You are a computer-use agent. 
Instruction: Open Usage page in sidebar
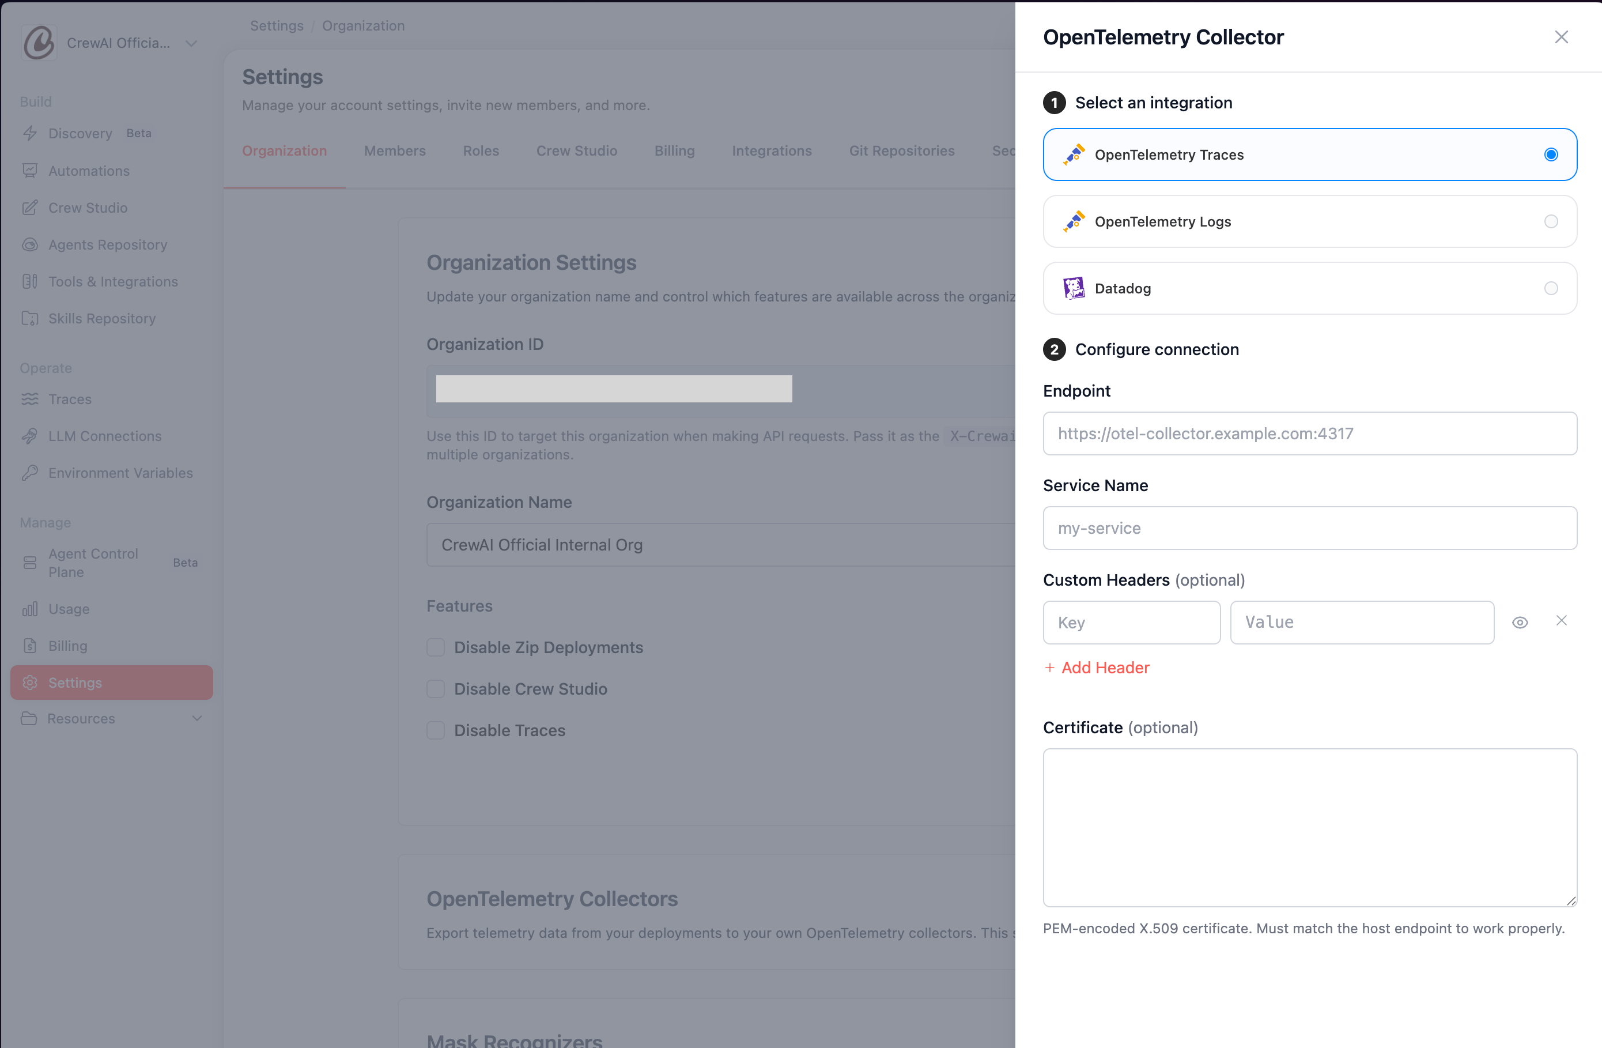112,609
